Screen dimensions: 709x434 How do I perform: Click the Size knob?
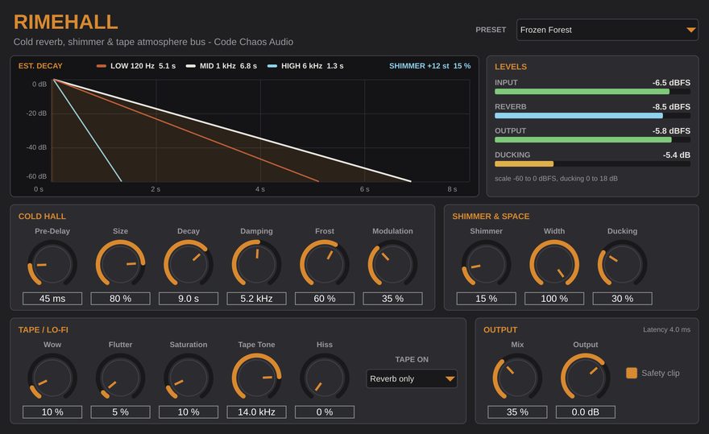[120, 264]
